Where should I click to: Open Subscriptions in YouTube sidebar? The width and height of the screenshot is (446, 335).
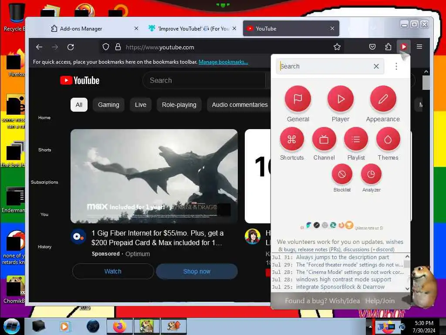(44, 182)
